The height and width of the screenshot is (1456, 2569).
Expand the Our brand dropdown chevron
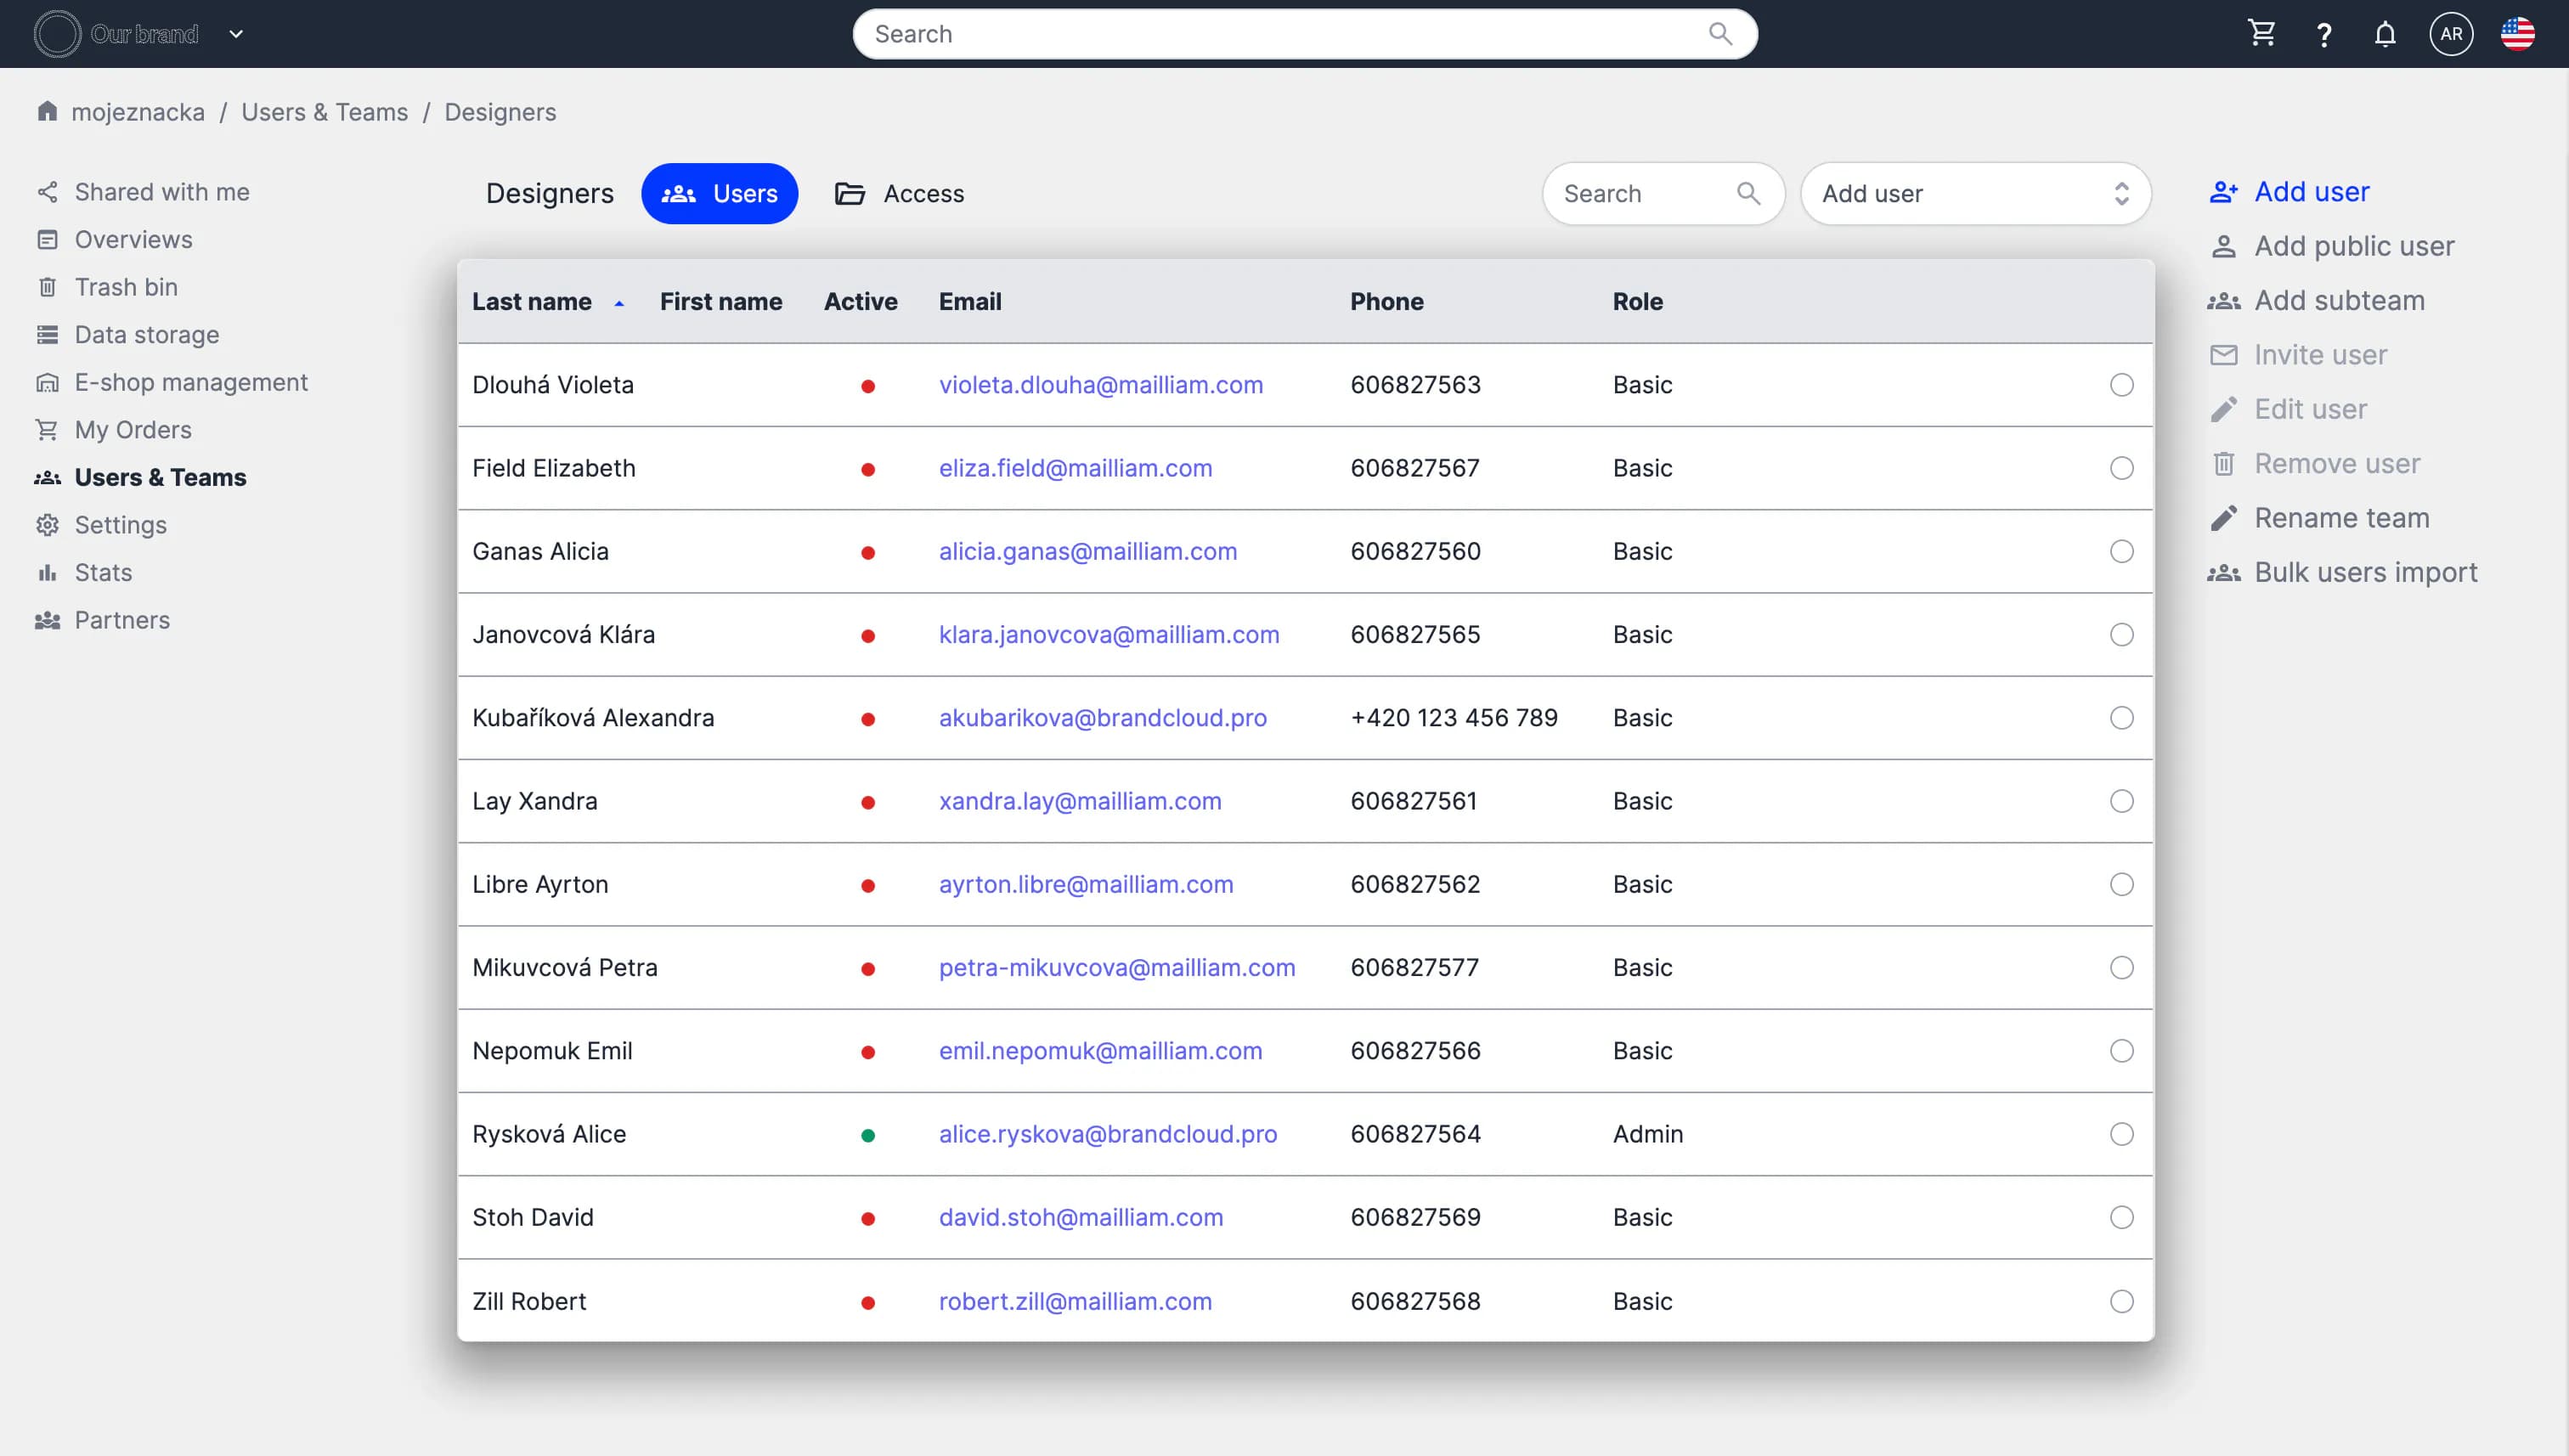tap(236, 34)
